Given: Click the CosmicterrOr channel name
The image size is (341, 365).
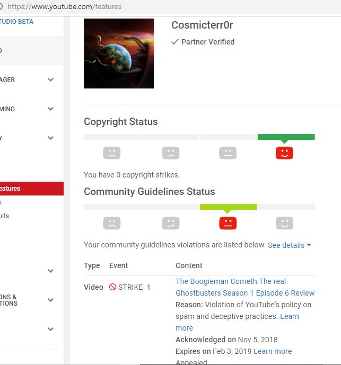Looking at the screenshot, I should [x=202, y=25].
